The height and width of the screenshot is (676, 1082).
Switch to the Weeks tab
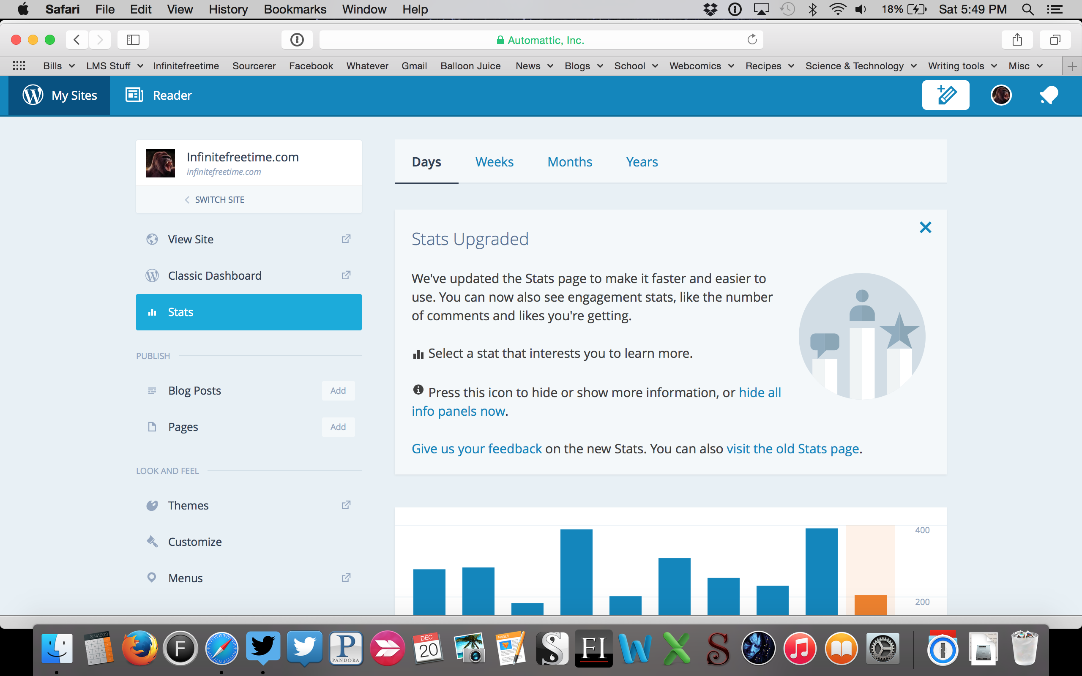click(x=494, y=162)
